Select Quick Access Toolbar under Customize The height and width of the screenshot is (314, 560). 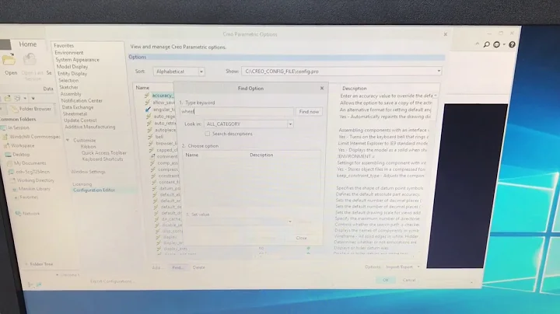(x=104, y=152)
